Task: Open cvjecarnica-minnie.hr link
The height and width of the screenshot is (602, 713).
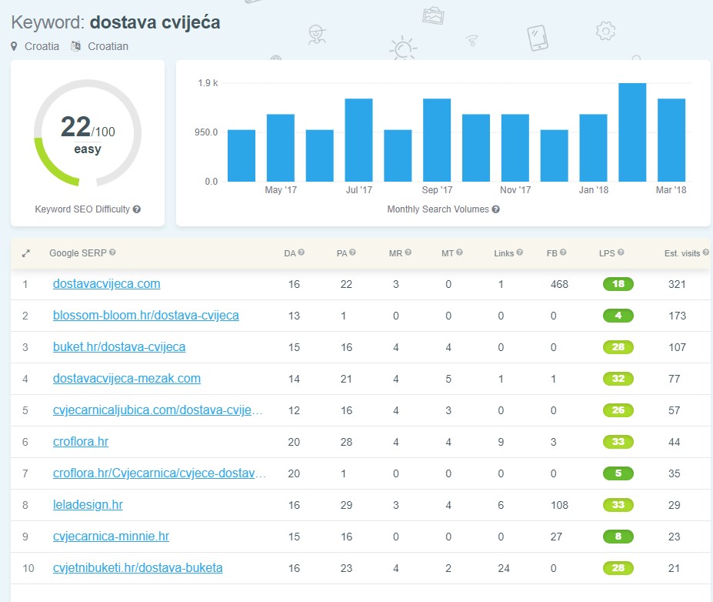Action: tap(111, 536)
